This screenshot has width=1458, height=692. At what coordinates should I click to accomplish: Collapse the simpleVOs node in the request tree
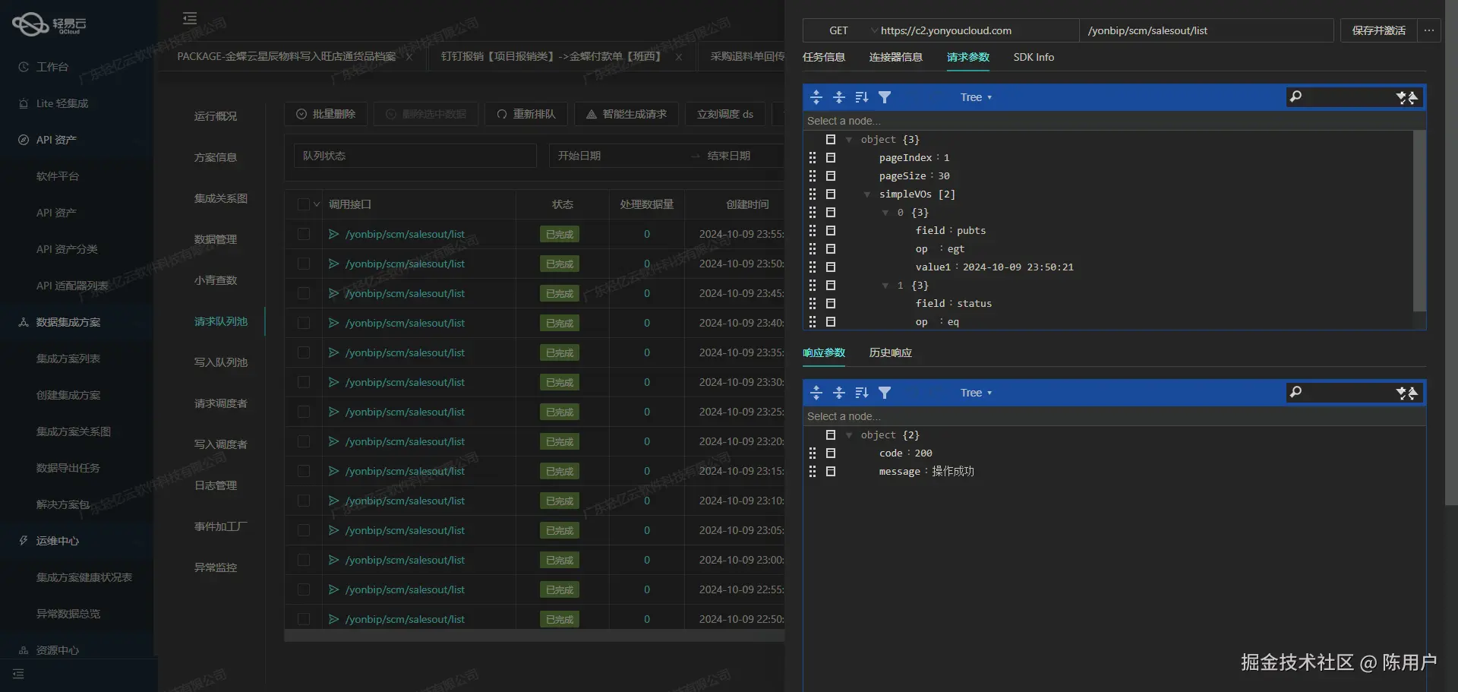click(866, 194)
